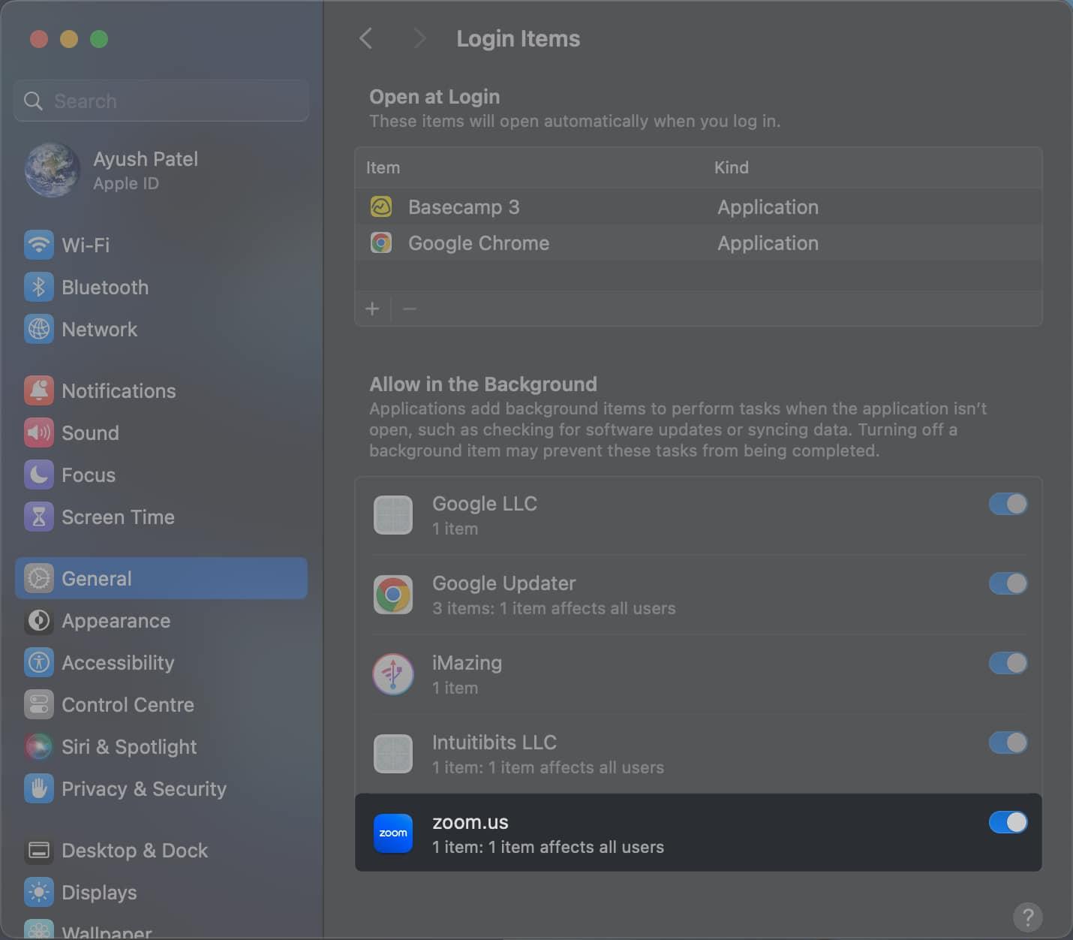
Task: Select the Focus moon icon
Action: 39,475
